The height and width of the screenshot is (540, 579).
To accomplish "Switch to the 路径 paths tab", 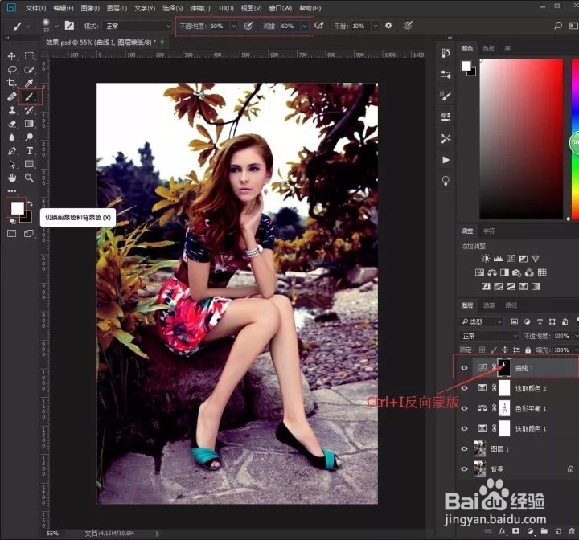I will tap(511, 305).
